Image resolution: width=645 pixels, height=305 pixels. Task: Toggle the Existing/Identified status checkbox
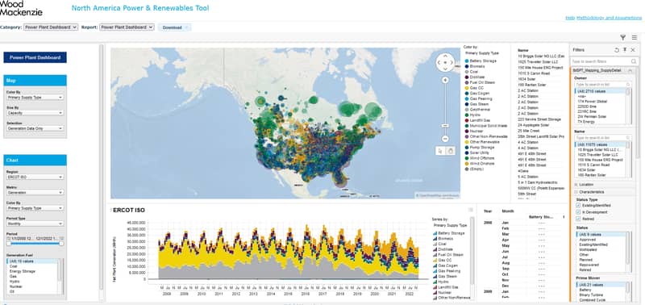click(578, 205)
